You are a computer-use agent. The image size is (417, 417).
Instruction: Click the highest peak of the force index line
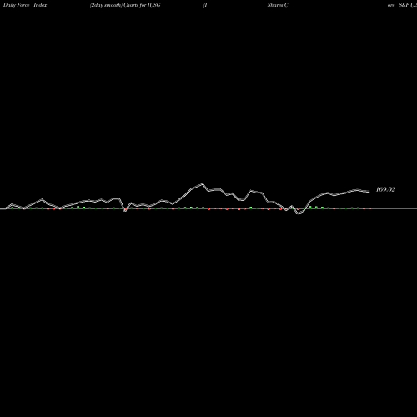pyautogui.click(x=202, y=183)
